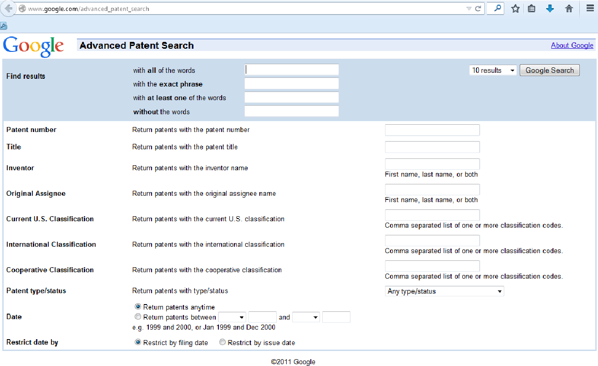
Task: Reload the page with the refresh icon
Action: 478,9
